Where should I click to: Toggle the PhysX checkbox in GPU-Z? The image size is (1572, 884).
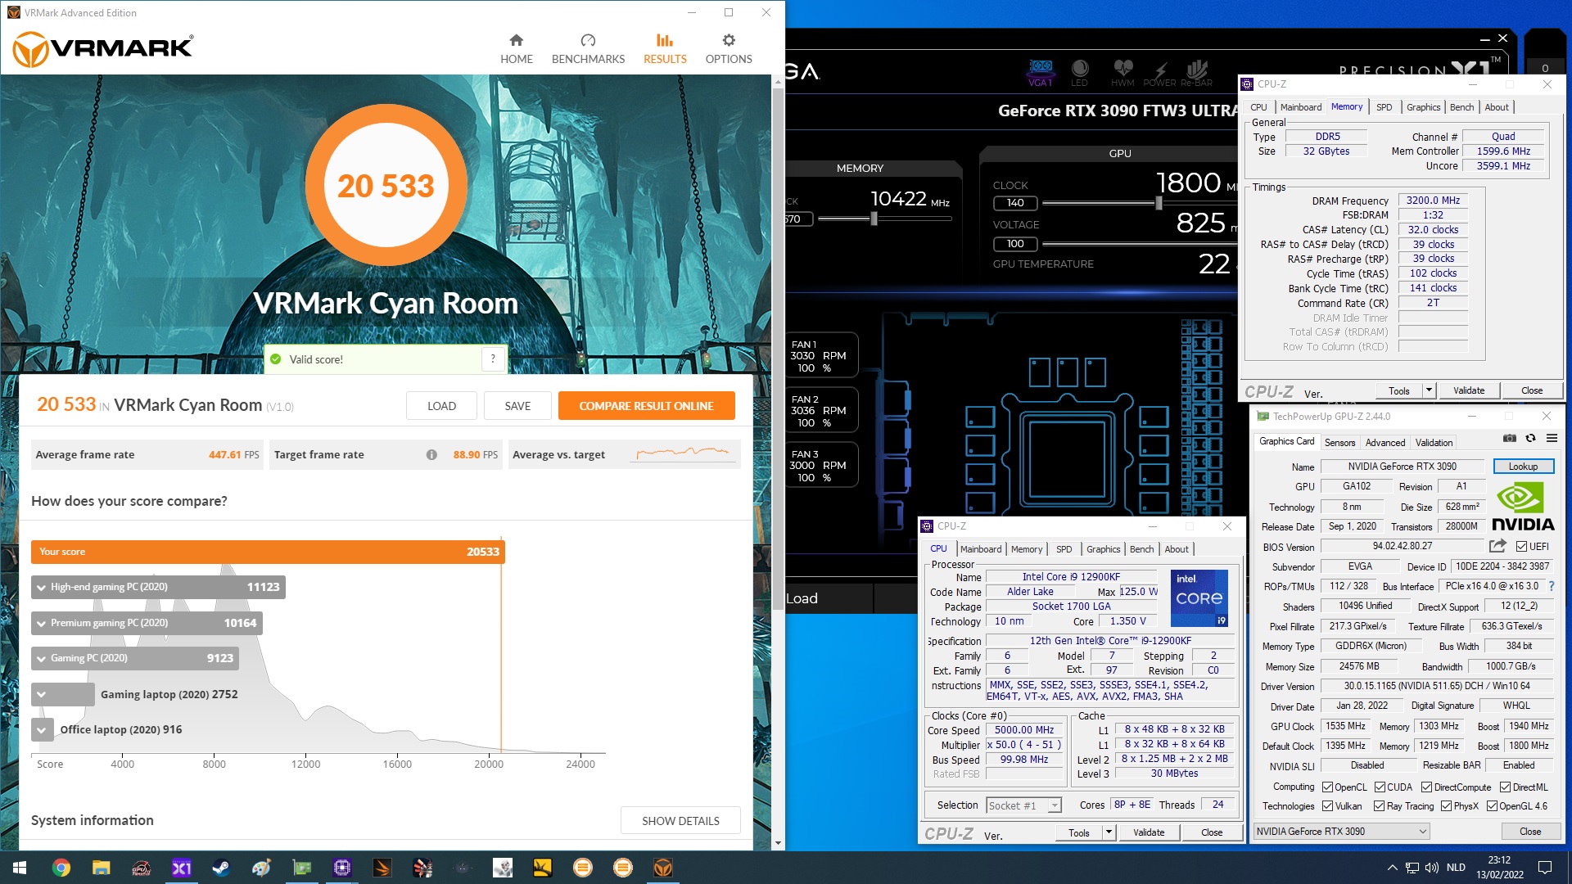tap(1446, 806)
